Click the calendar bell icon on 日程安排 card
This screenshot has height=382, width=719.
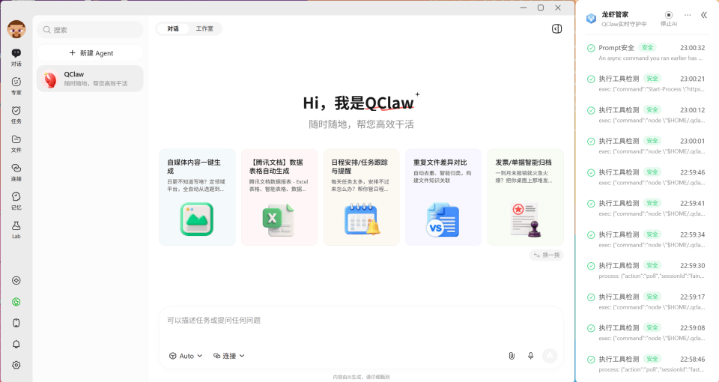click(x=362, y=219)
